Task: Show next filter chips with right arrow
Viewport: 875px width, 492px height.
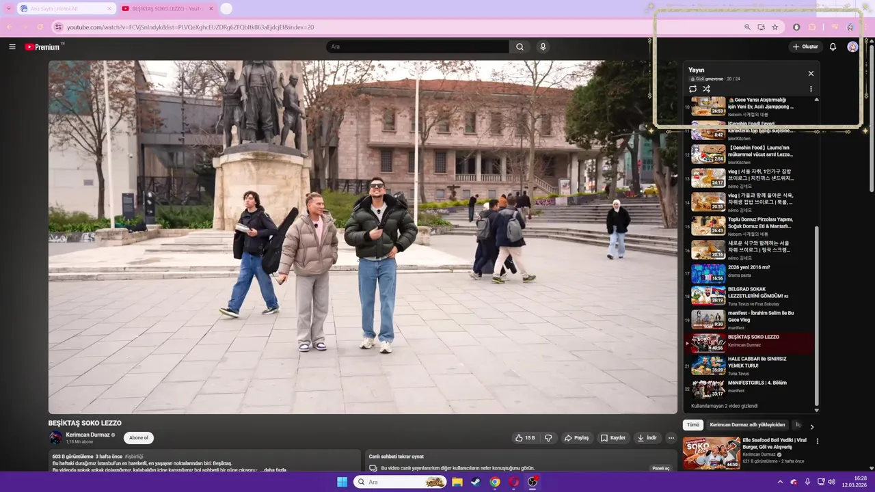Action: [812, 426]
